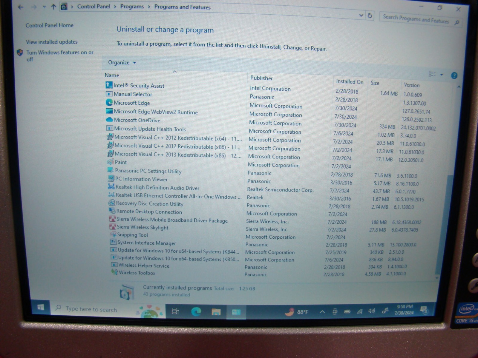Click the Microsoft Edge program icon in list

coord(109,102)
